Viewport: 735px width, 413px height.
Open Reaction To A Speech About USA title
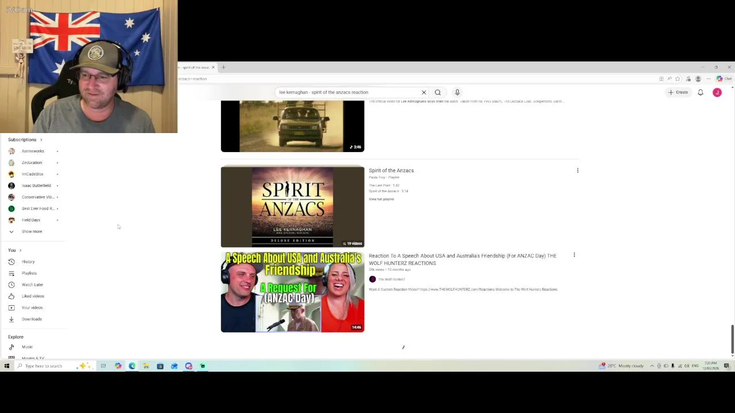[x=462, y=259]
